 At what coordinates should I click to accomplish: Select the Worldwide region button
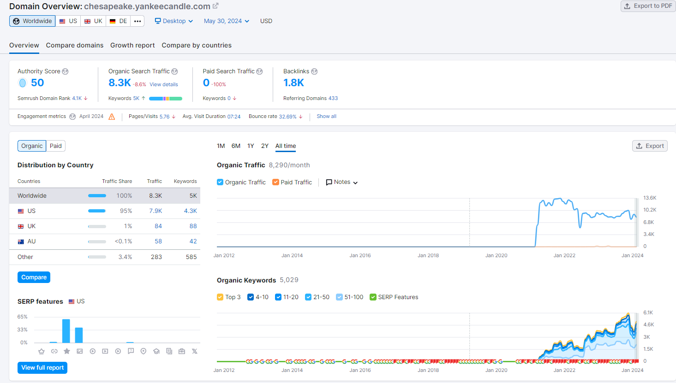[x=32, y=21]
